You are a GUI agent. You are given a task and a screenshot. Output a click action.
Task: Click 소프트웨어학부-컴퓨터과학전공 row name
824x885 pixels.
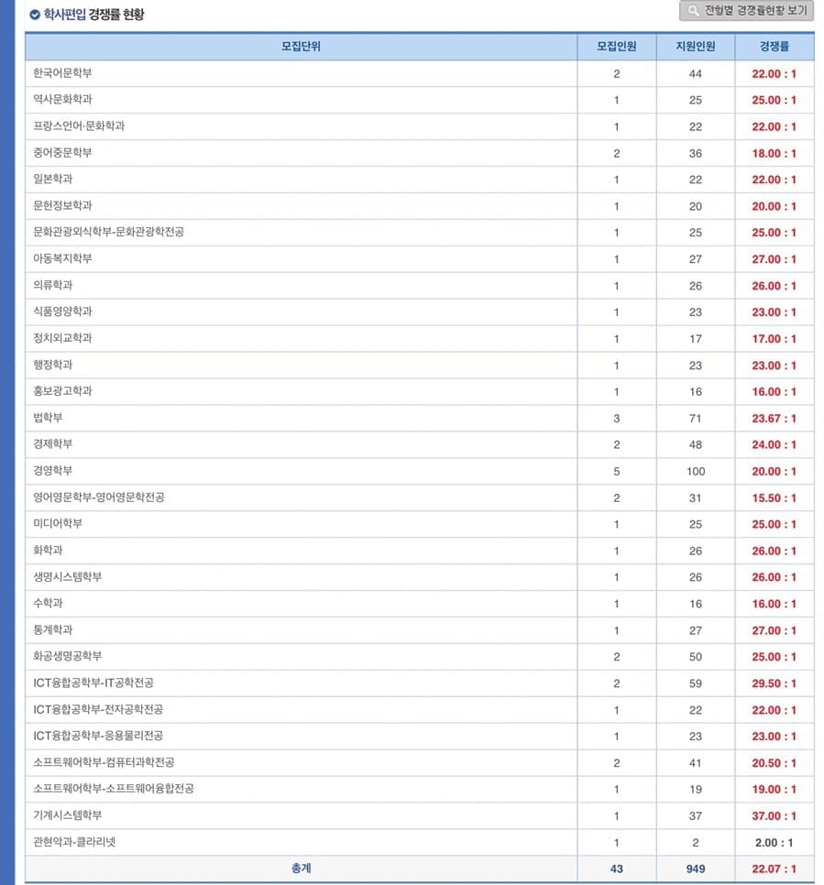[104, 762]
